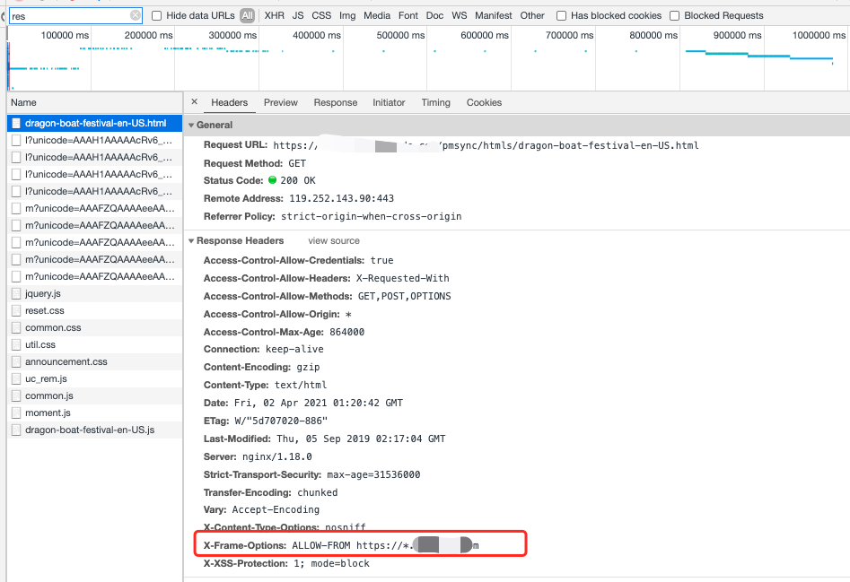Select the common.js request name
This screenshot has width=850, height=582.
pyautogui.click(x=49, y=395)
